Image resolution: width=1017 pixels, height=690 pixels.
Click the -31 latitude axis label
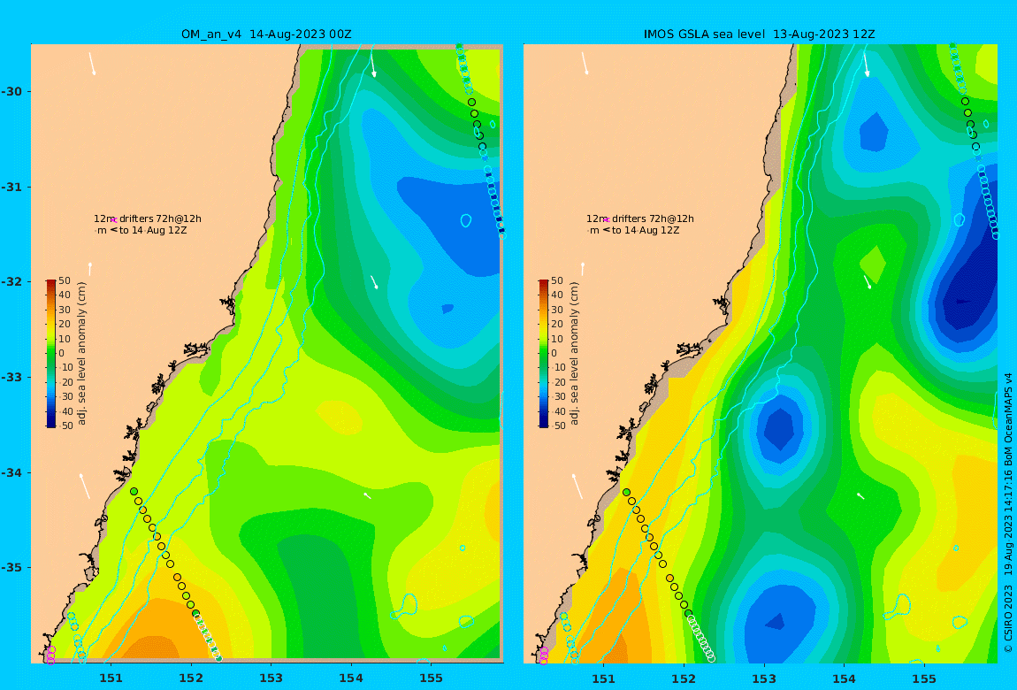tap(11, 187)
